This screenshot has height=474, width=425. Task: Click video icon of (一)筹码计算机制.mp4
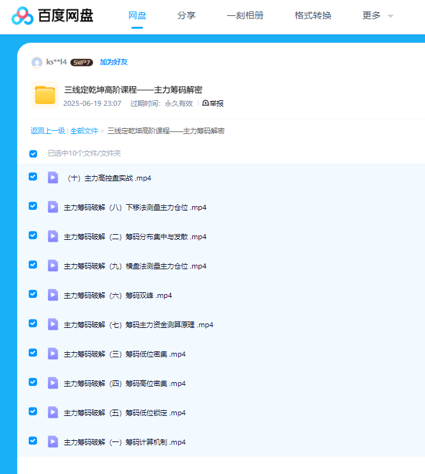pyautogui.click(x=53, y=441)
